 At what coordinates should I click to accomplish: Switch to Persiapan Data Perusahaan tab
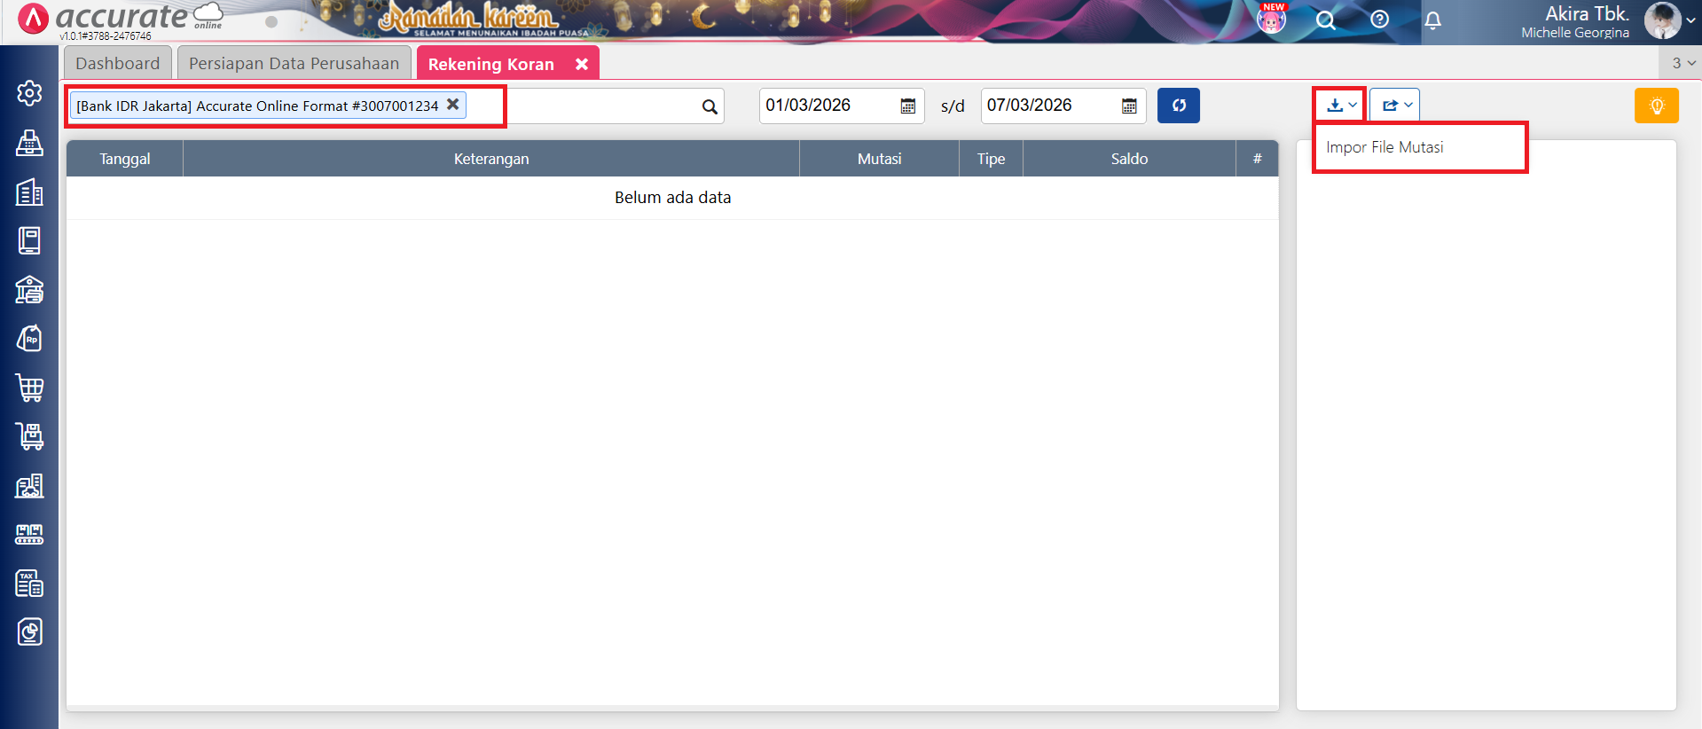(x=294, y=64)
